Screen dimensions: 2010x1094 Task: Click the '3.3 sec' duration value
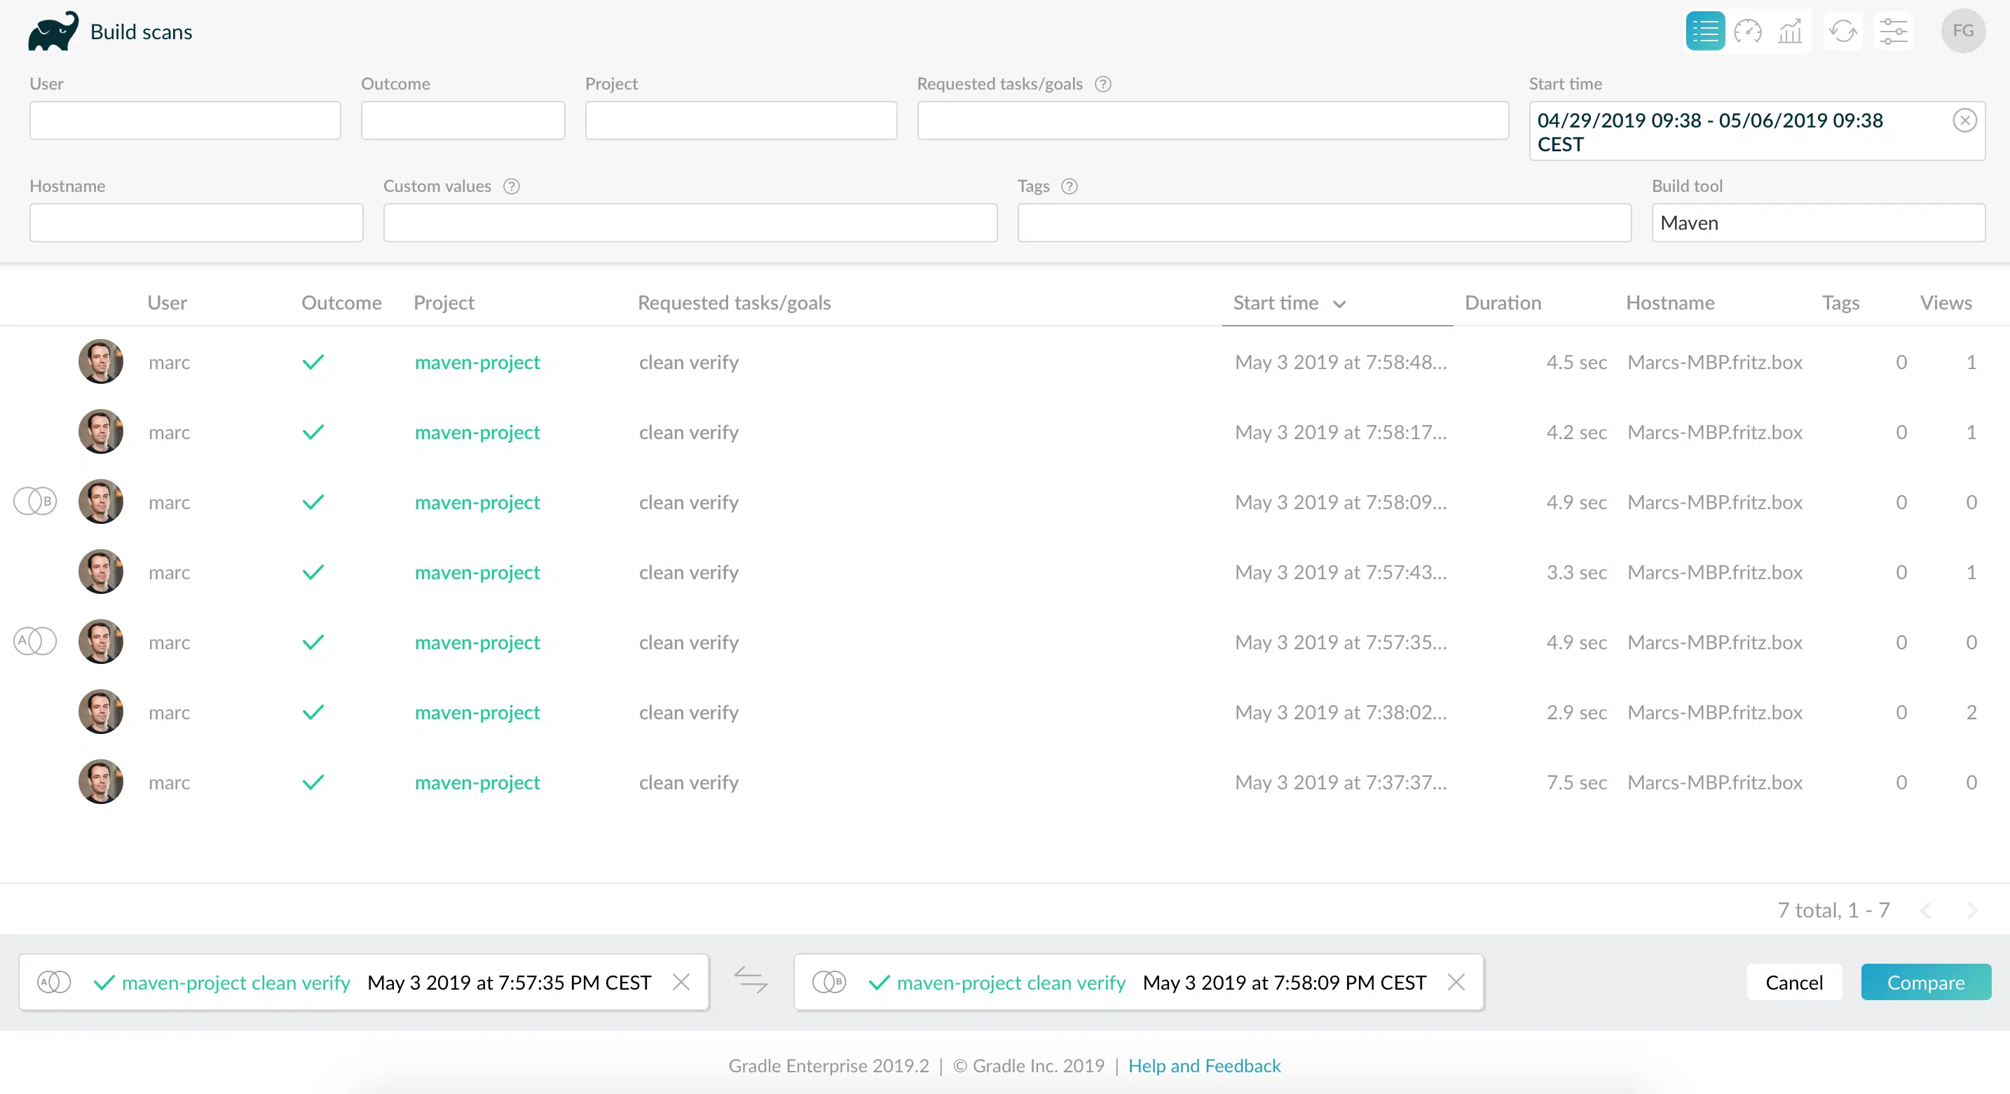pyautogui.click(x=1577, y=572)
